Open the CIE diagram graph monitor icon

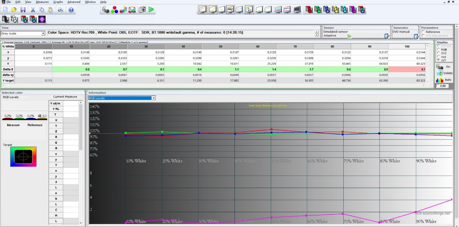(x=249, y=10)
